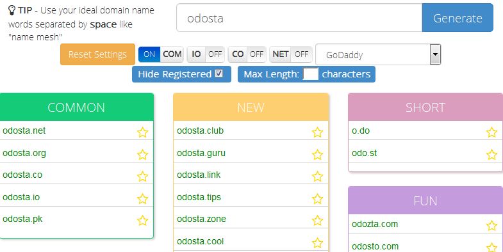Click the domain search box containing odosta
Image resolution: width=503 pixels, height=252 pixels.
click(299, 18)
